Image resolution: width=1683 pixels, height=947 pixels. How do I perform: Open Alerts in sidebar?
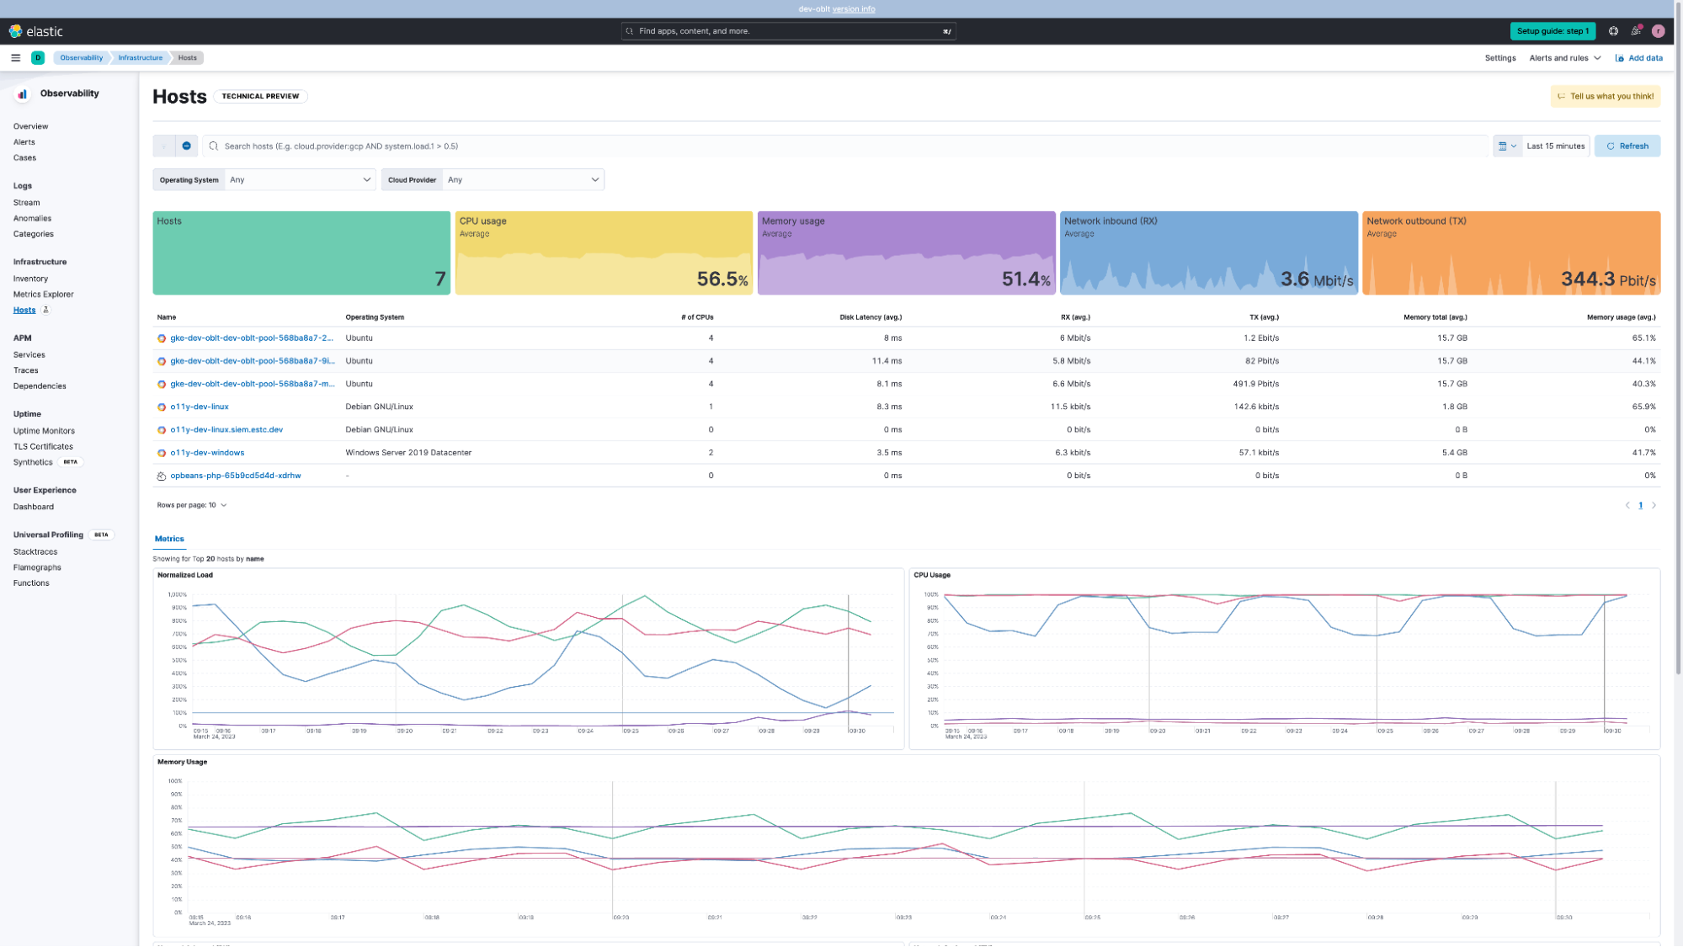coord(24,142)
